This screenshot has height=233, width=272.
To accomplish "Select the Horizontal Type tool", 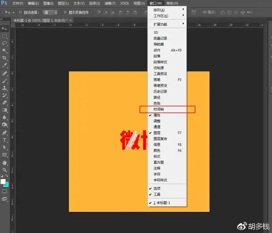I will pos(5,140).
